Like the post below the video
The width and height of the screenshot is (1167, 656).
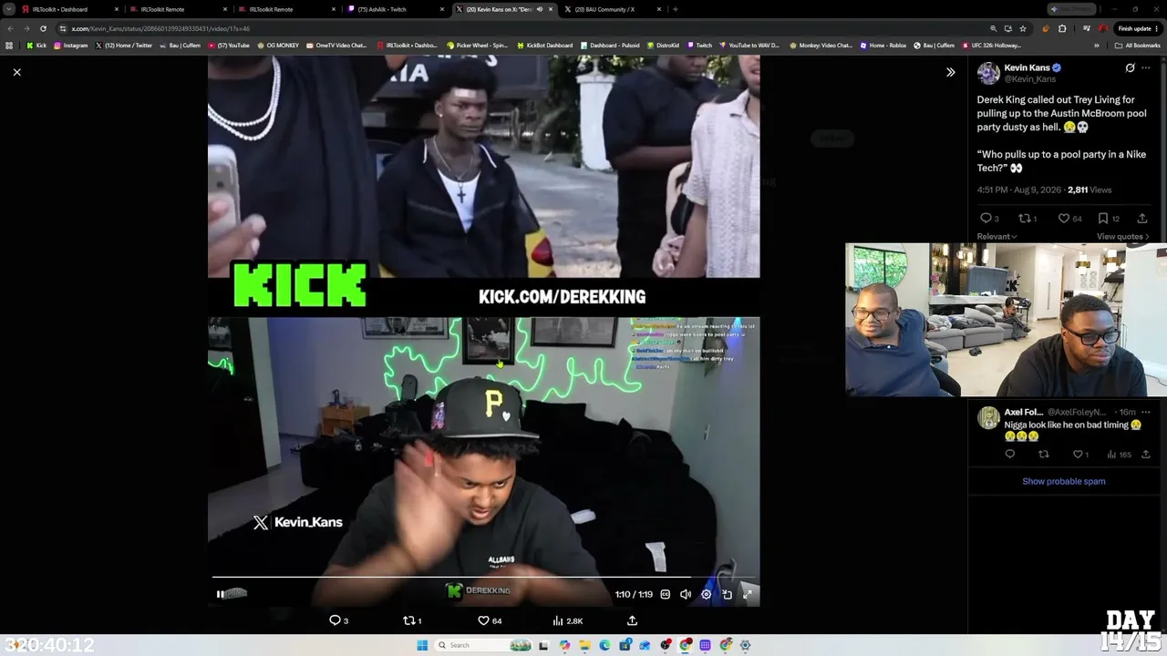pos(490,620)
